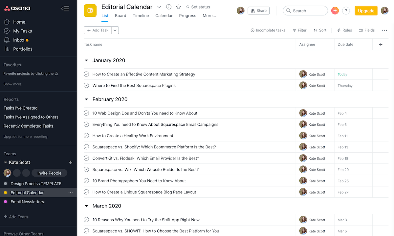
Task: Open the Editorial Calendar title dropdown chevron
Action: point(159,7)
